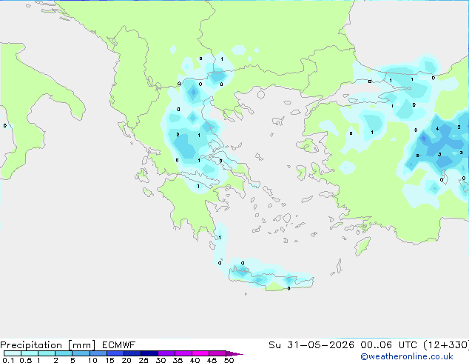Click the legend label '40'
Image resolution: width=469 pixels, height=363 pixels.
click(x=195, y=360)
